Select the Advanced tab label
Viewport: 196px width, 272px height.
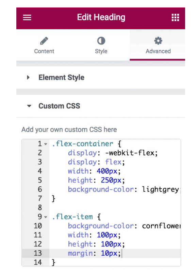pos(158,51)
